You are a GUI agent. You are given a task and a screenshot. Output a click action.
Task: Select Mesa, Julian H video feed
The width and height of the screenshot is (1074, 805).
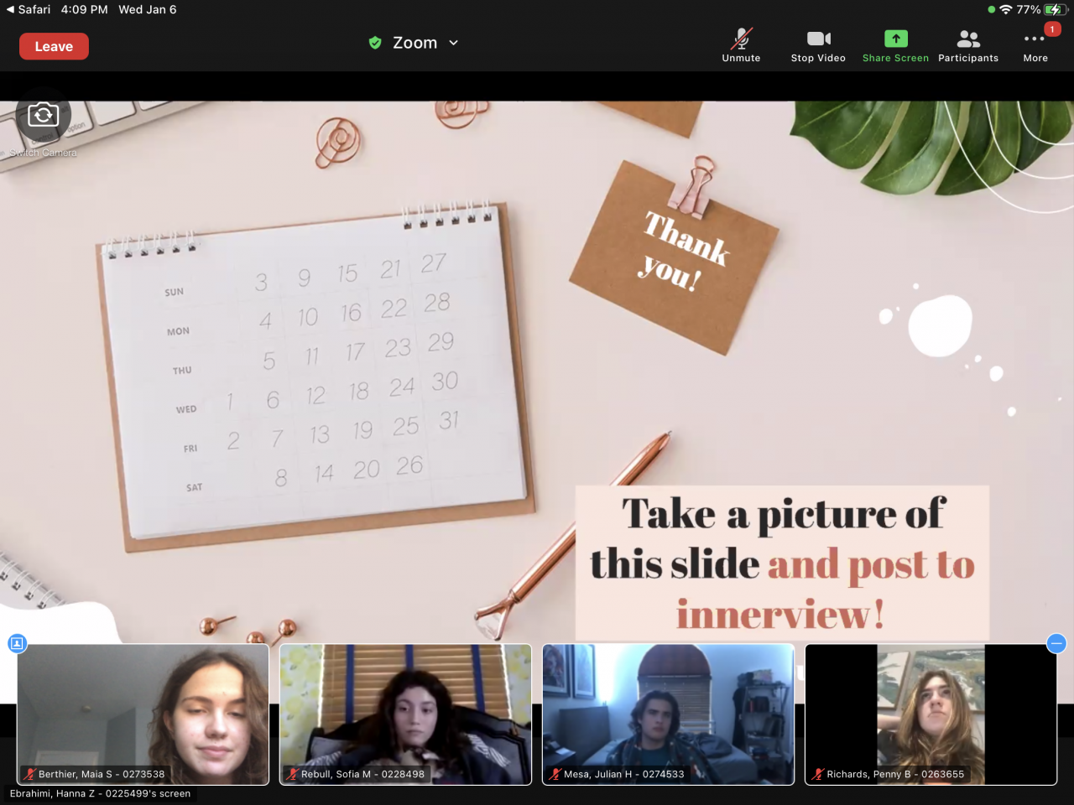click(668, 714)
